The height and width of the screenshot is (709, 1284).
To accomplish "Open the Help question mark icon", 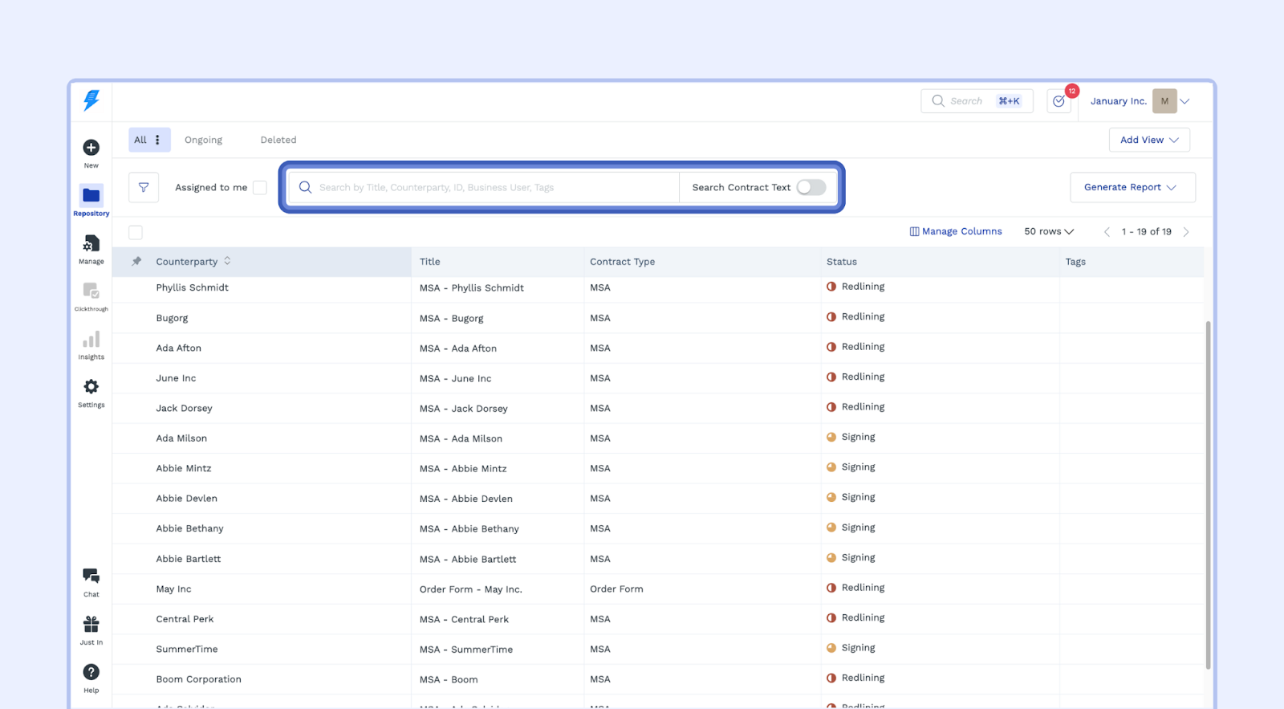I will (x=91, y=672).
